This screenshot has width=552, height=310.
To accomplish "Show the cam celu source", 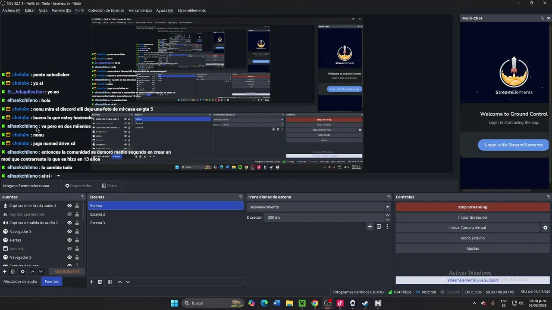I will pos(69,249).
